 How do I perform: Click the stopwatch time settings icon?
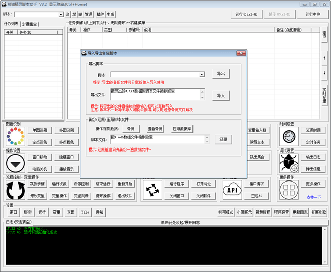click(289, 136)
